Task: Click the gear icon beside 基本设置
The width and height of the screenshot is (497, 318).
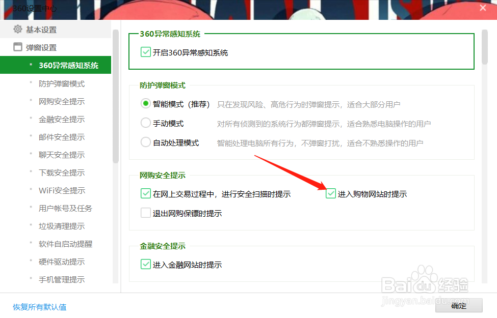Action: point(18,30)
